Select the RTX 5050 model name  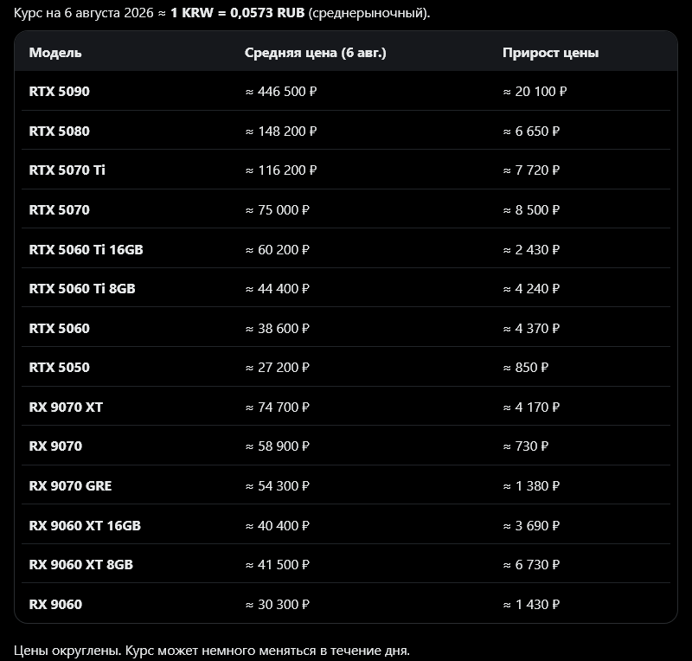pos(59,367)
